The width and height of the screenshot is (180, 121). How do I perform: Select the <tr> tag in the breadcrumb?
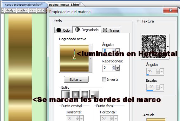[32, 10]
